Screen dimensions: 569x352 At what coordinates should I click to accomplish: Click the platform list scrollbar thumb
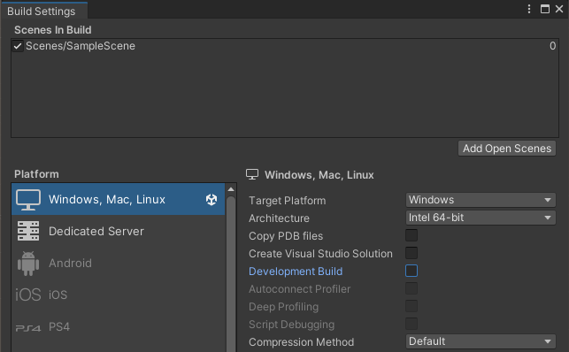[x=231, y=273]
